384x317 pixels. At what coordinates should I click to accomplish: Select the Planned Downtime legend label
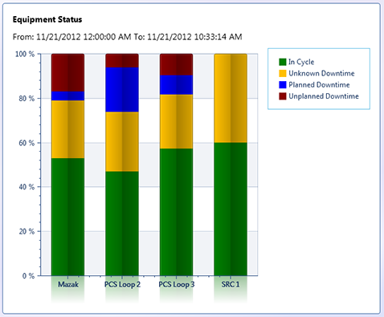click(319, 85)
